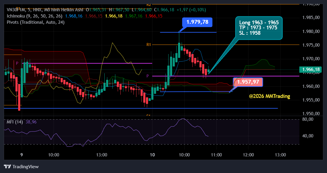Click the 1.955,00 price axis label
The image size is (327, 173).
click(x=311, y=100)
